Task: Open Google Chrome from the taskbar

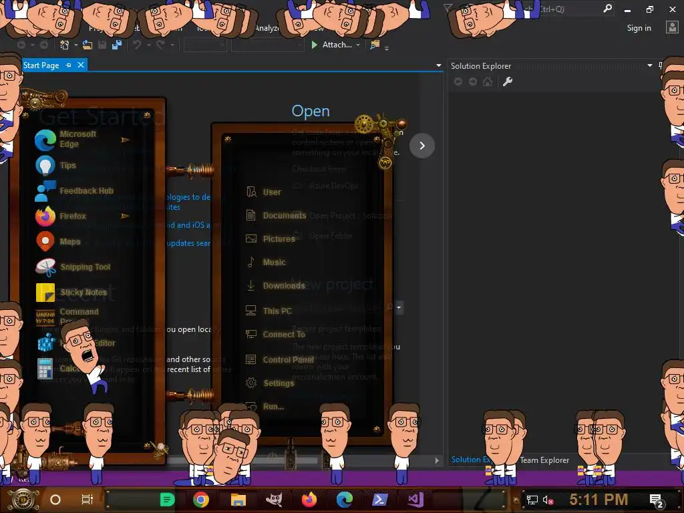Action: (x=201, y=500)
